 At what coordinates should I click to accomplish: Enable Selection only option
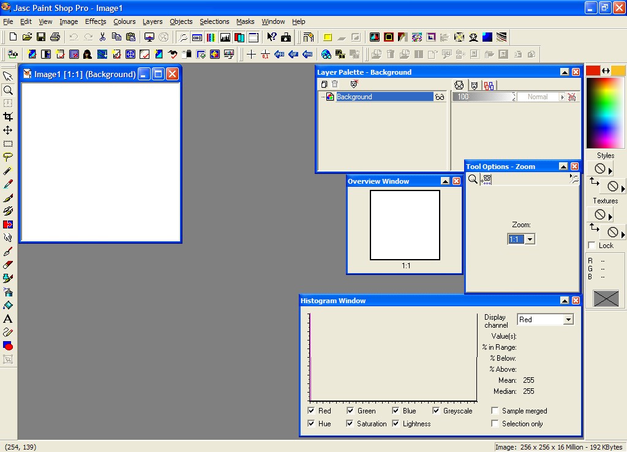click(x=495, y=423)
